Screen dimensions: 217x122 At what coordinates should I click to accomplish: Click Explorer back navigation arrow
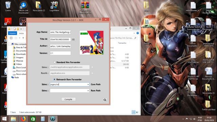pyautogui.click(x=11, y=38)
